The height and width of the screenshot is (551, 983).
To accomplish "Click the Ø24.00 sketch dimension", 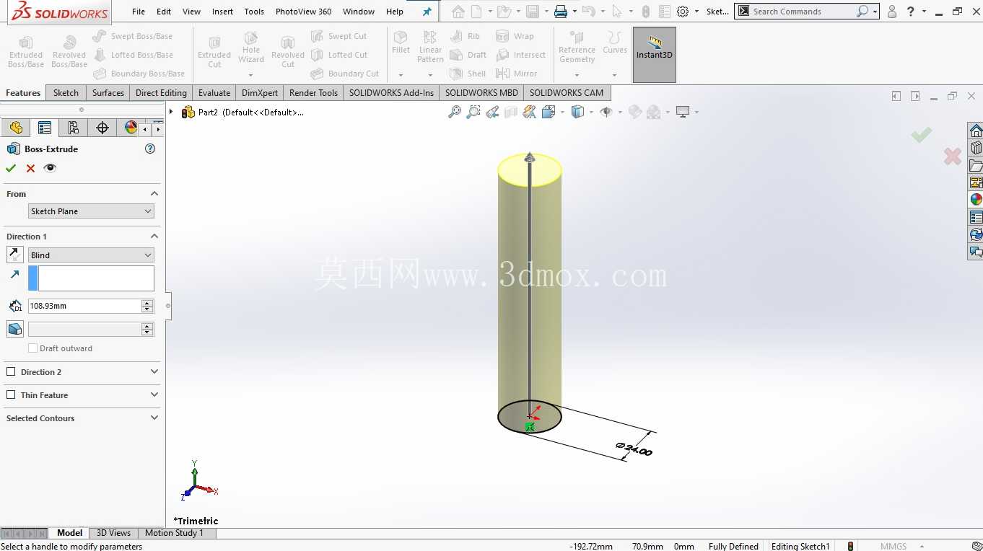I will coord(634,449).
